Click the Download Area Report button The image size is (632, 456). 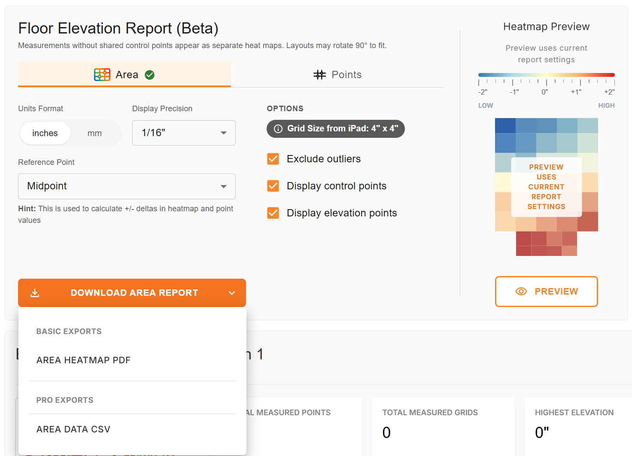pyautogui.click(x=132, y=293)
